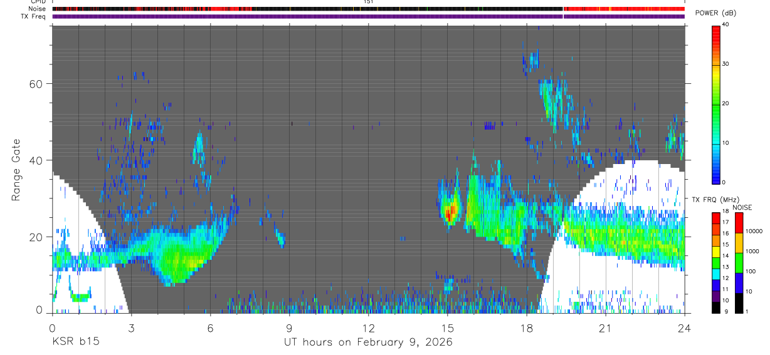The height and width of the screenshot is (355, 770).
Task: Click the "Noise" row label at top left
Action: point(38,9)
